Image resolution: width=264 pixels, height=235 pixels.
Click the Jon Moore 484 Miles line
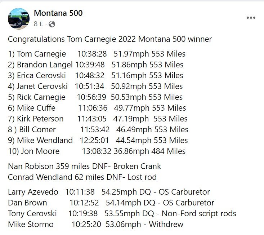point(97,151)
